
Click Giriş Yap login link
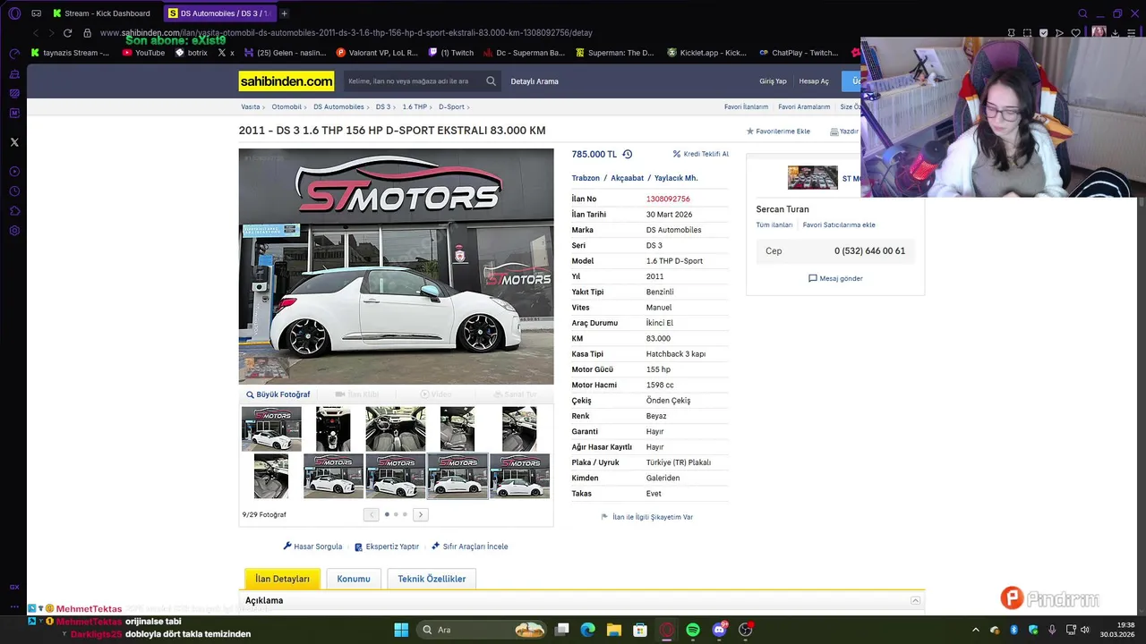(773, 81)
